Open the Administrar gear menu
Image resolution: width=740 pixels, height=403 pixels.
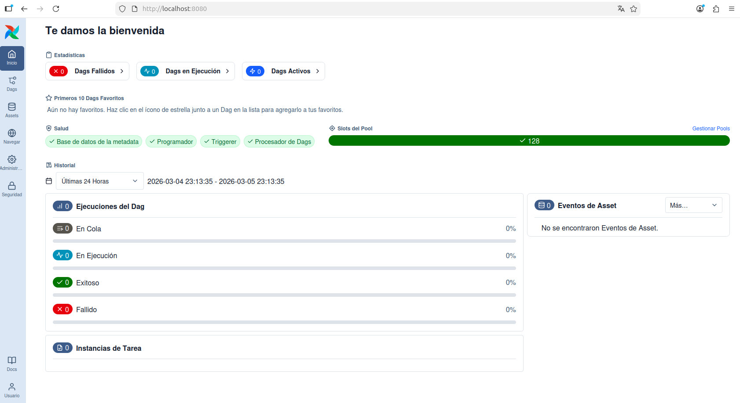pos(12,163)
